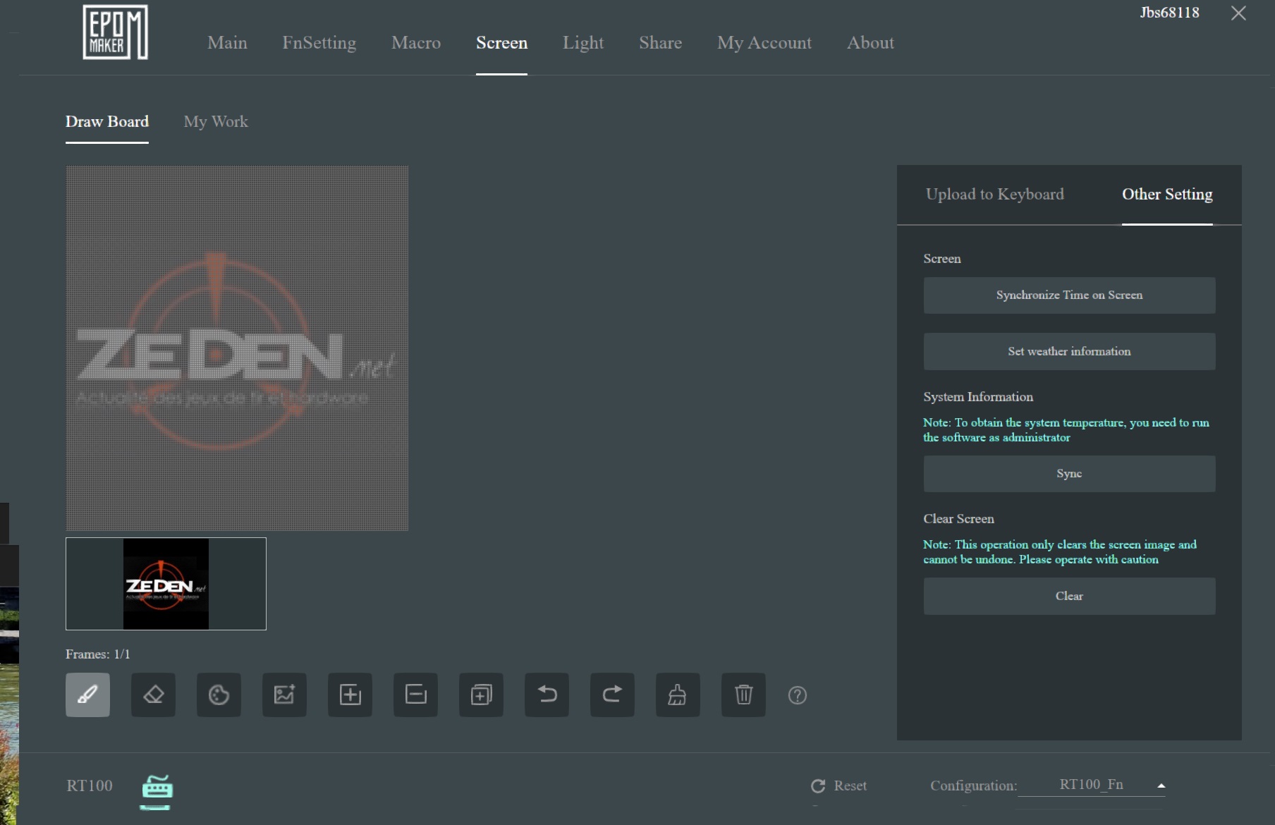Open the color palette picker
The image size is (1275, 825).
point(219,695)
